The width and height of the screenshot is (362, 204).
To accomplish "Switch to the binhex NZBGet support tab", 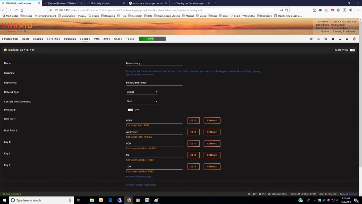I will (x=63, y=3).
